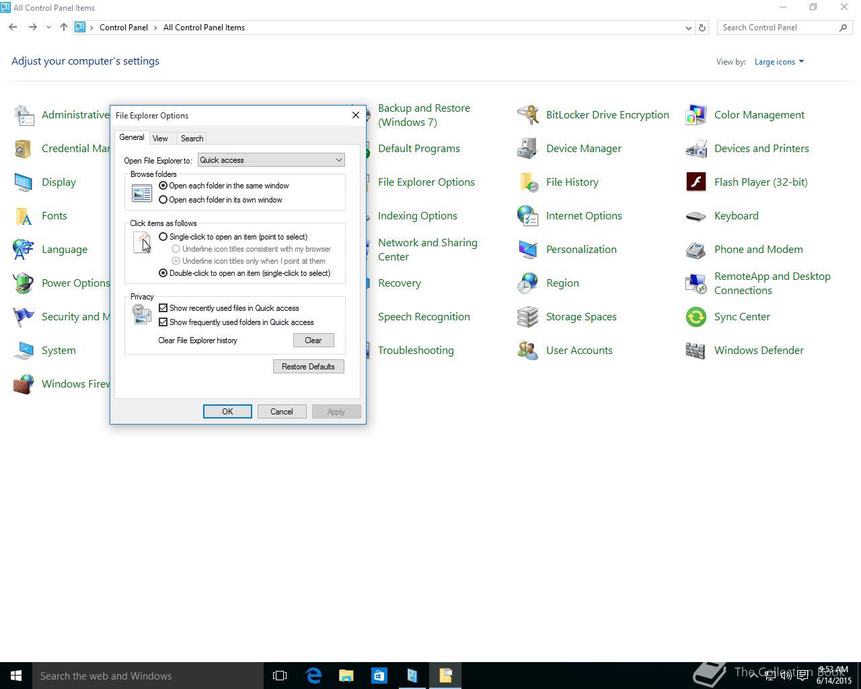Open the Personalization icon
The image size is (861, 689).
[527, 250]
